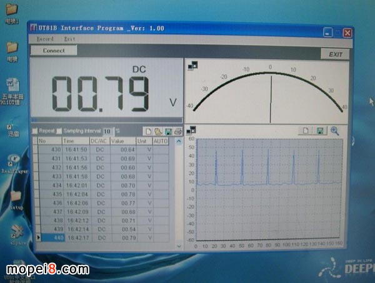The image size is (375, 283).
Task: Click the save disk icon above the graph
Action: pos(321,131)
